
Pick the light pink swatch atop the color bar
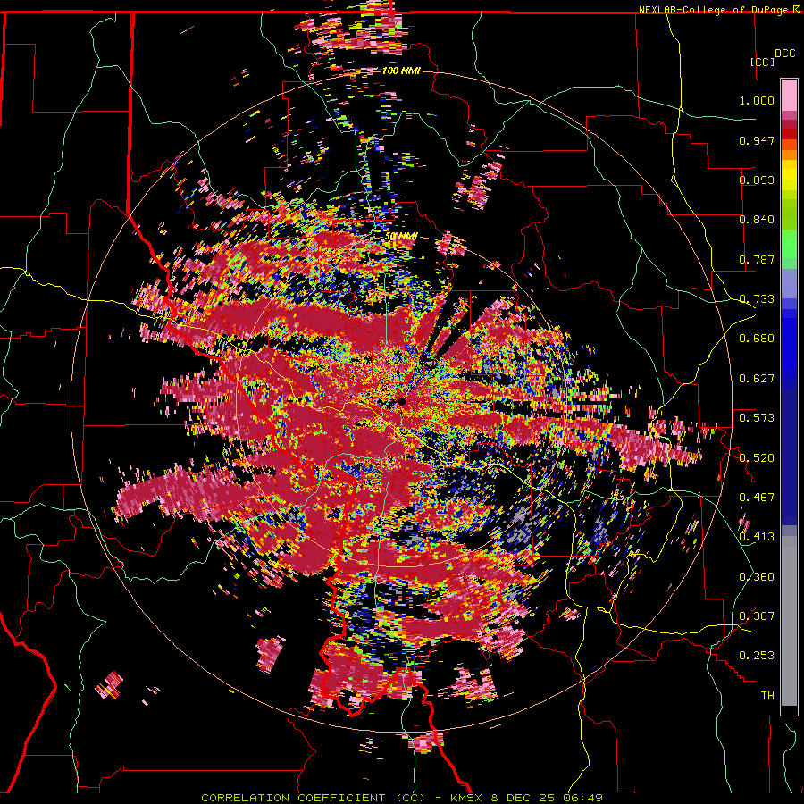click(789, 96)
